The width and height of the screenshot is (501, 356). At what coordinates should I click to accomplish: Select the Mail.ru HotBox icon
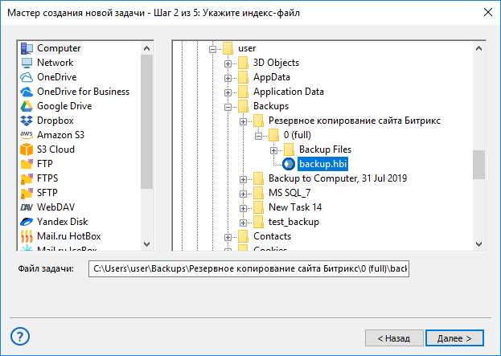[x=27, y=236]
